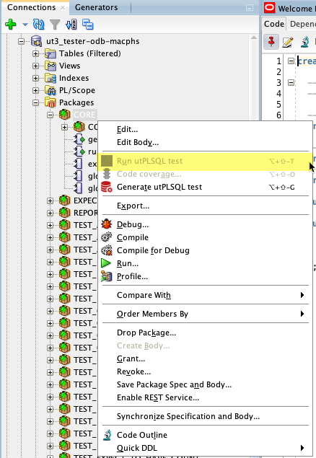Collapse the code fold at line 3

(x=291, y=83)
